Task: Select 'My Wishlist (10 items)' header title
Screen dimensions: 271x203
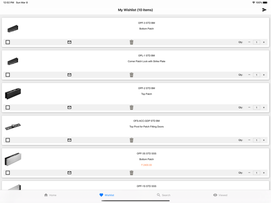Action: pyautogui.click(x=135, y=10)
